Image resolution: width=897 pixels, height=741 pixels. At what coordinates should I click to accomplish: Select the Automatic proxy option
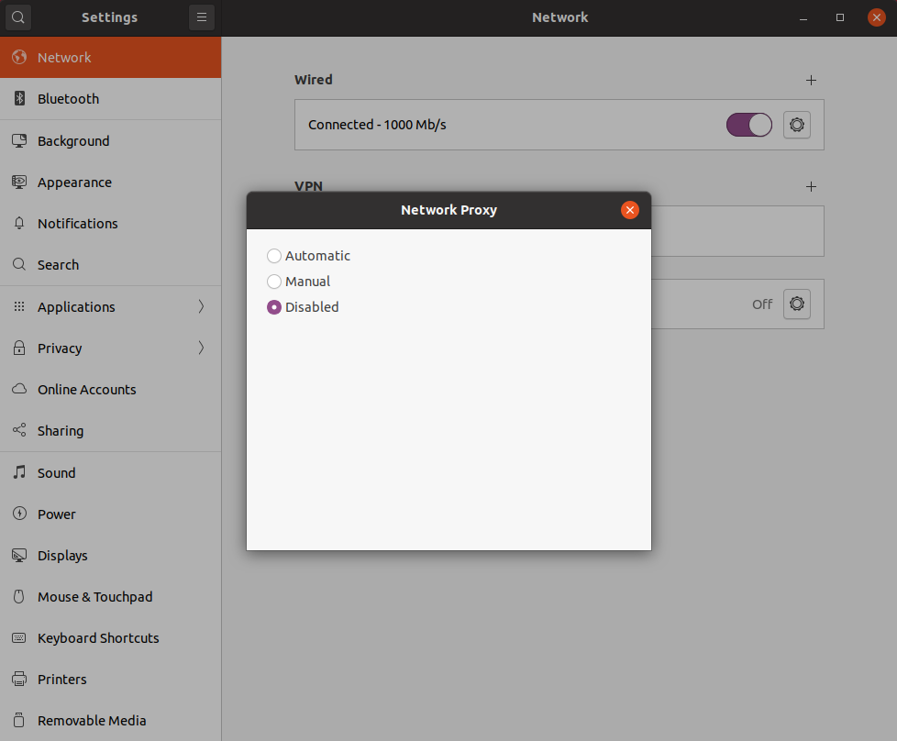point(274,256)
